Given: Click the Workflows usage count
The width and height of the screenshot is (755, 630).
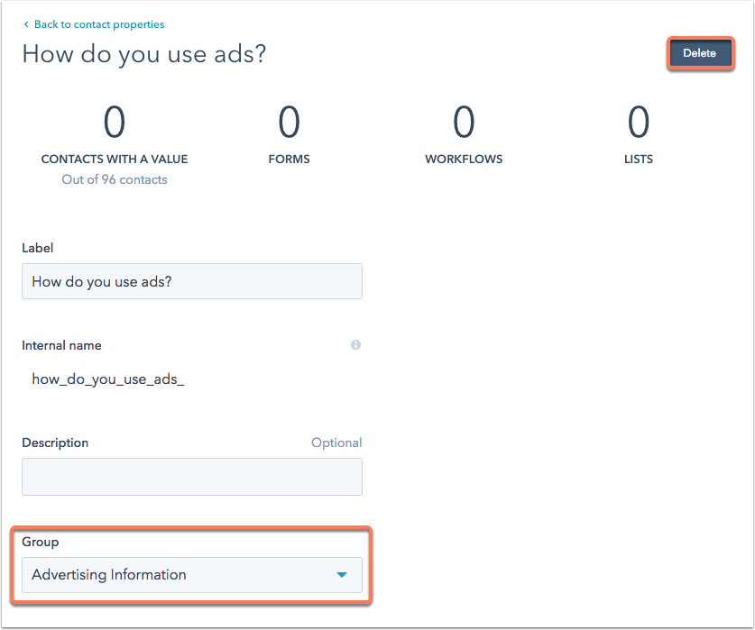Looking at the screenshot, I should (464, 122).
